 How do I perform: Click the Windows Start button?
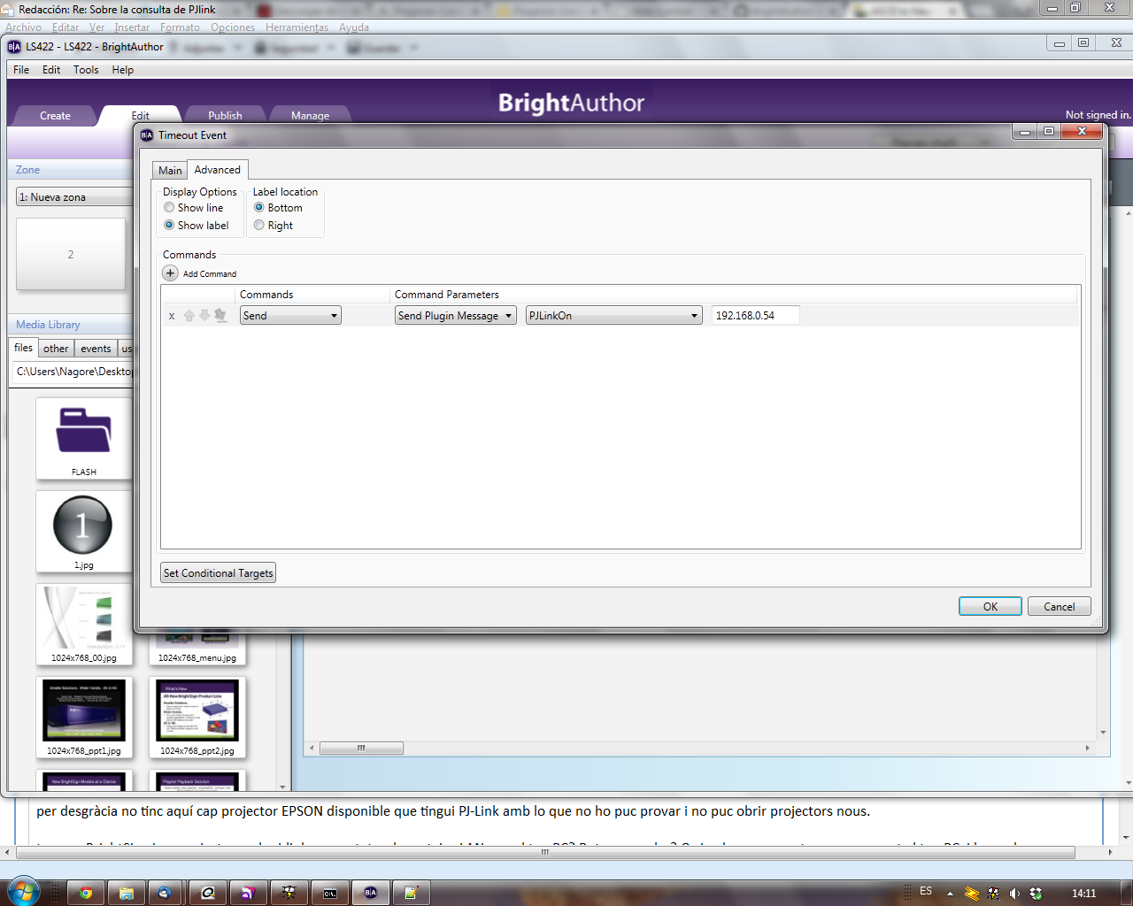pyautogui.click(x=23, y=892)
